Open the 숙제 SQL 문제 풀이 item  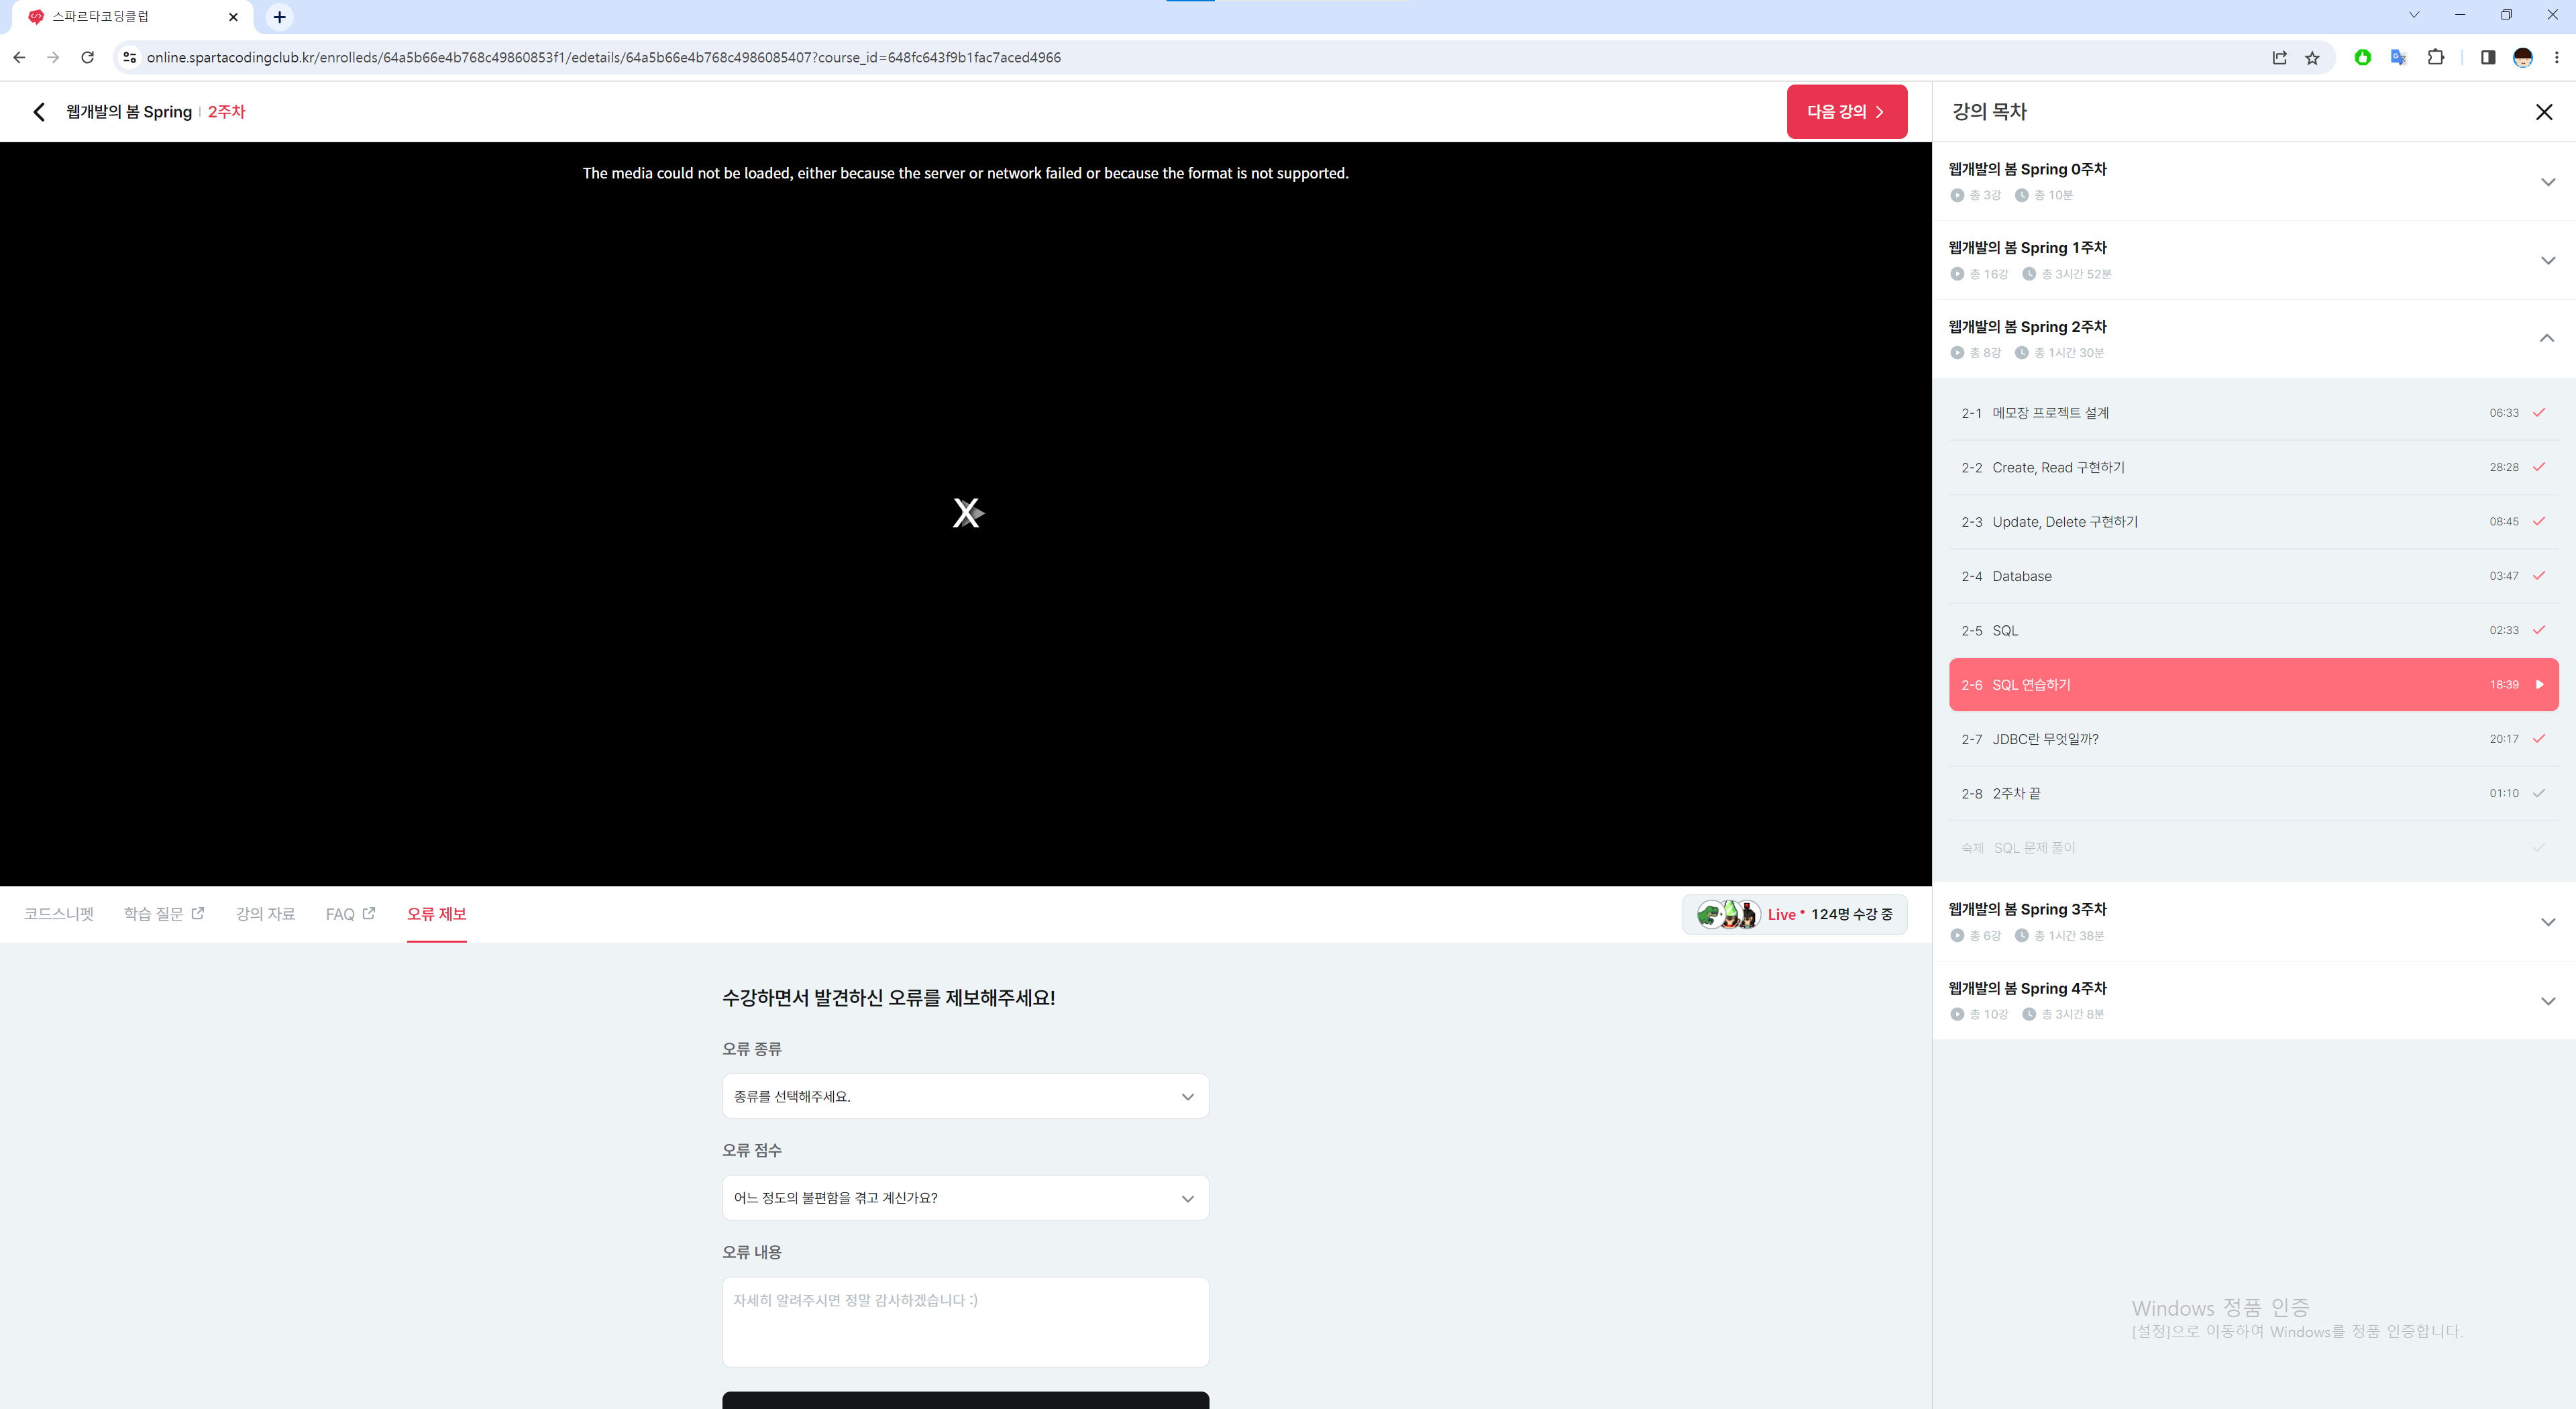[x=2253, y=848]
